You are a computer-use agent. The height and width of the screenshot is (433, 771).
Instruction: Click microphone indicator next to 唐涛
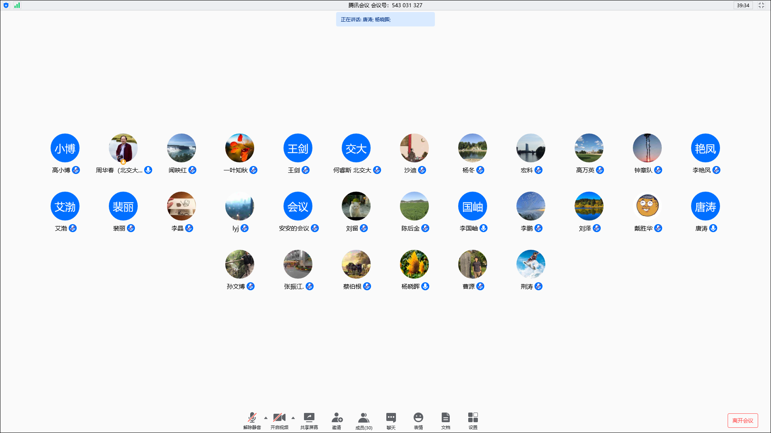tap(713, 228)
